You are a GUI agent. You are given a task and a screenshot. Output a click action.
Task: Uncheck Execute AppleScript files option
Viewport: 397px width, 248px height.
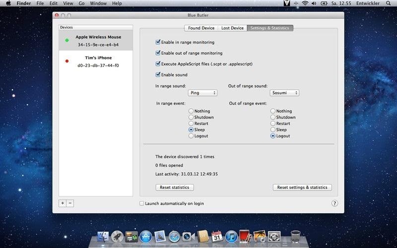158,64
